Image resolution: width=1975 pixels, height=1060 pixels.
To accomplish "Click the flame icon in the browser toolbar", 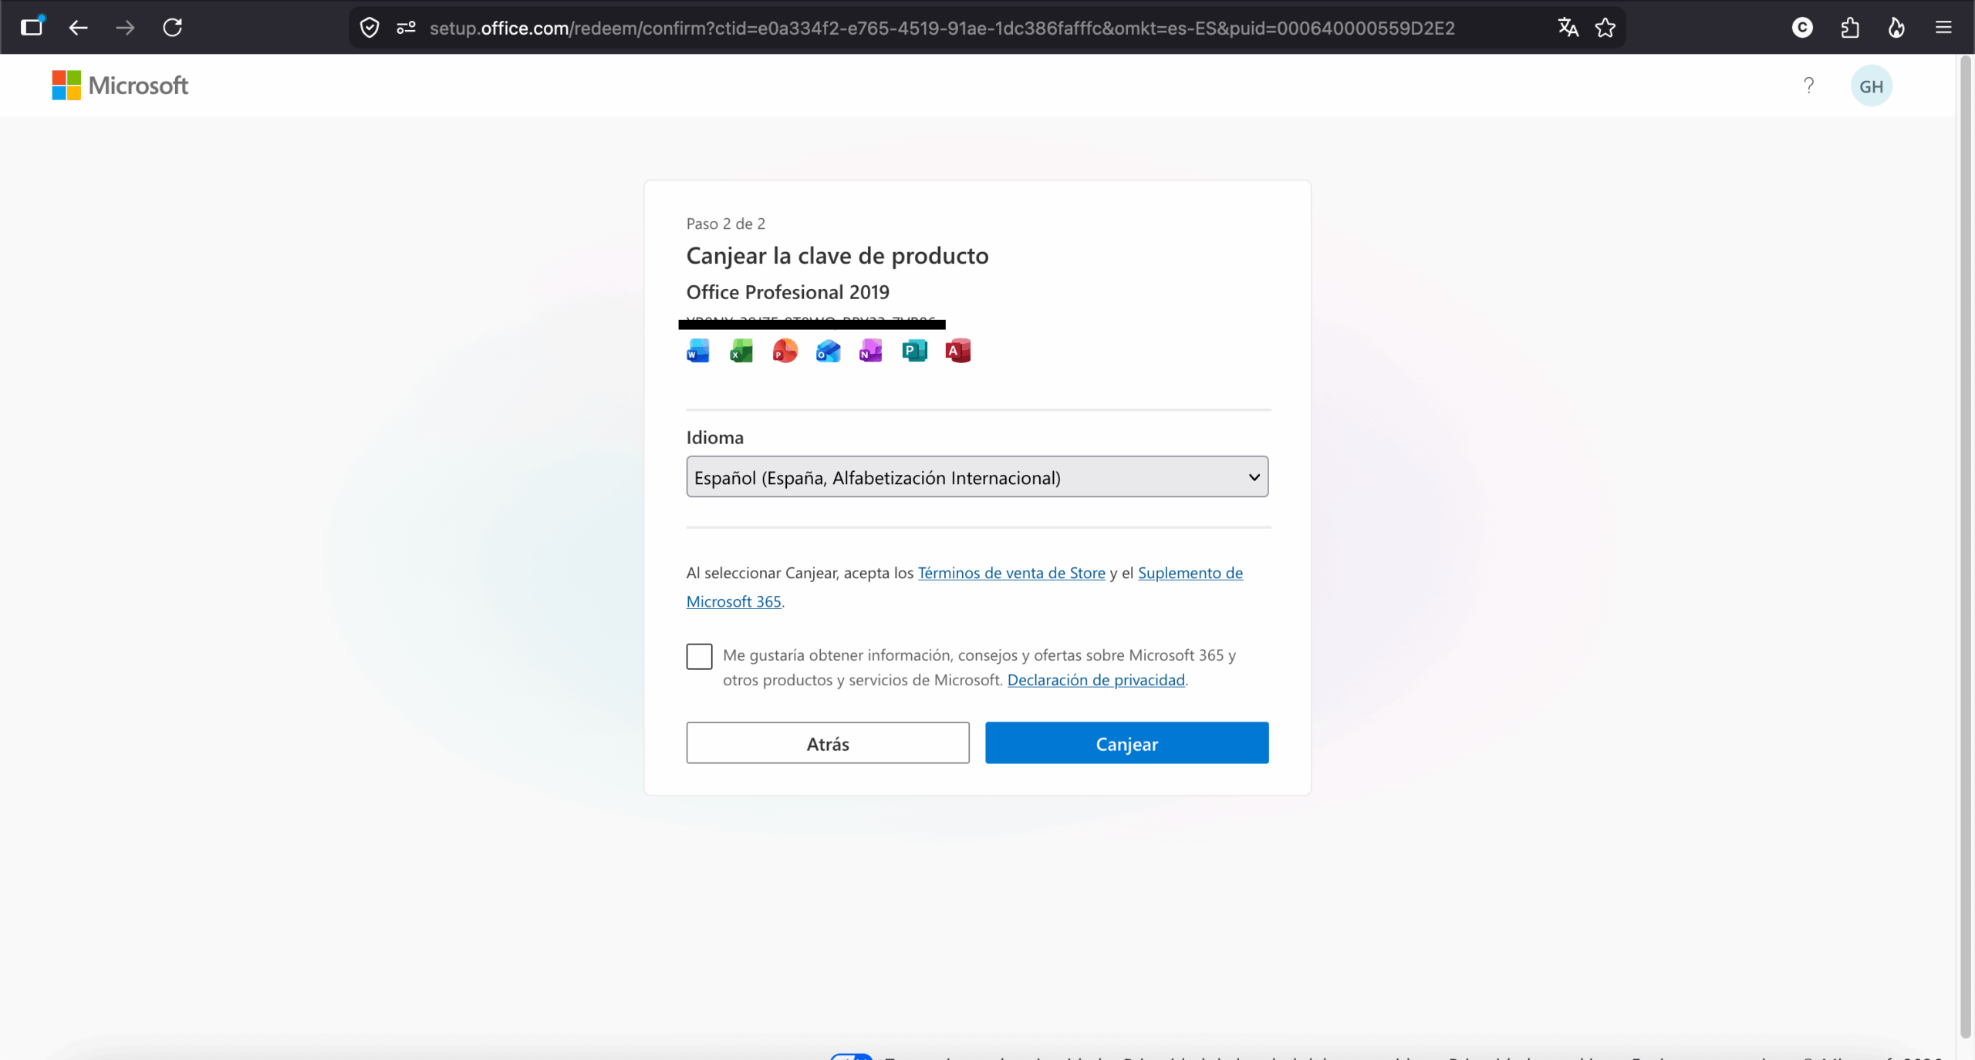I will tap(1896, 28).
